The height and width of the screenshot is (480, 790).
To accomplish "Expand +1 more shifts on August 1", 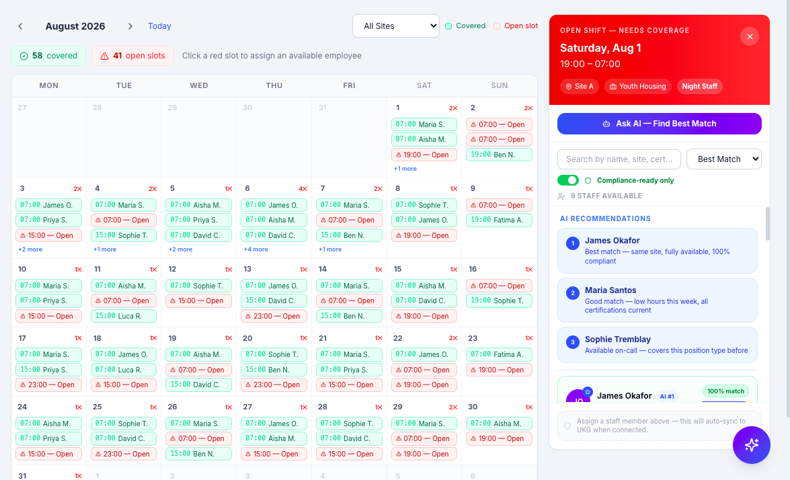I will [x=405, y=169].
